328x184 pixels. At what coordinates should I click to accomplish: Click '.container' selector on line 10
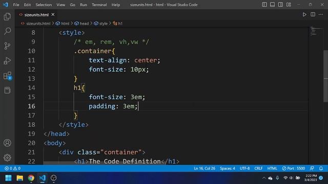pos(92,51)
